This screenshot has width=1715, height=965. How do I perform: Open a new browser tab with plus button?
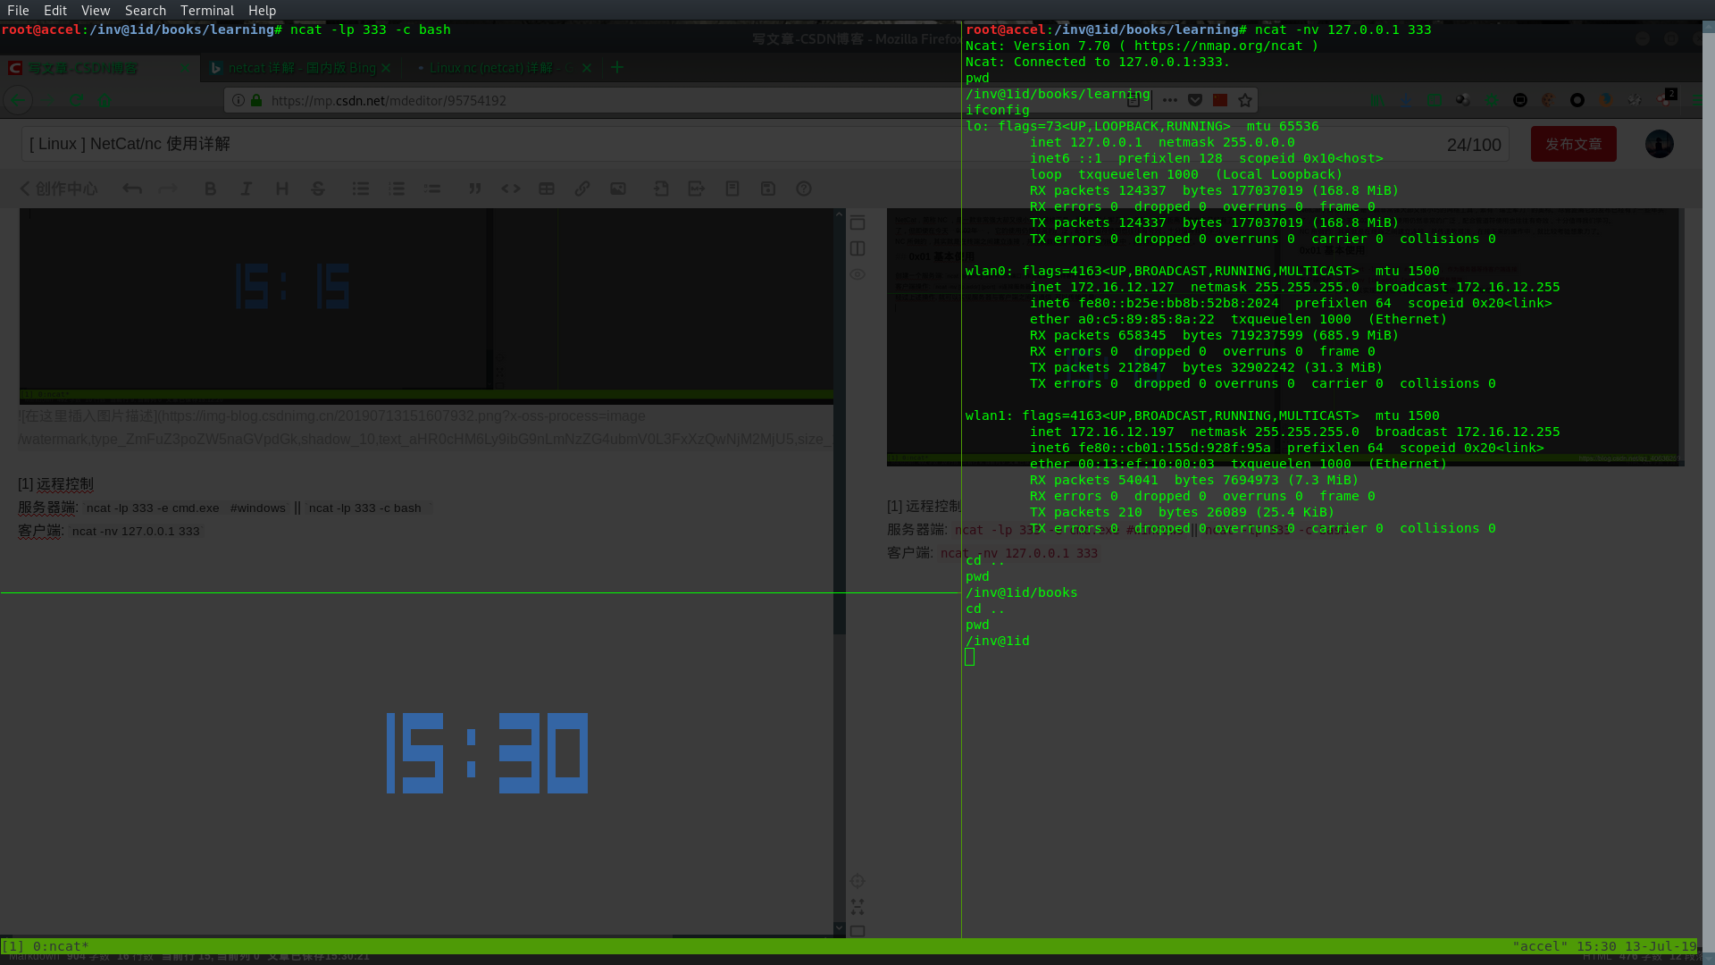(x=617, y=67)
